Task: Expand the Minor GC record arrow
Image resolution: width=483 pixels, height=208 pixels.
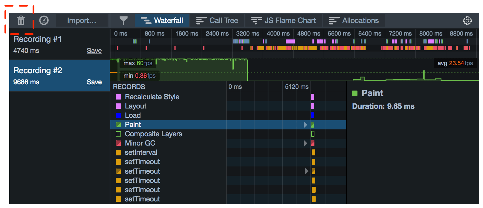Action: (x=305, y=143)
